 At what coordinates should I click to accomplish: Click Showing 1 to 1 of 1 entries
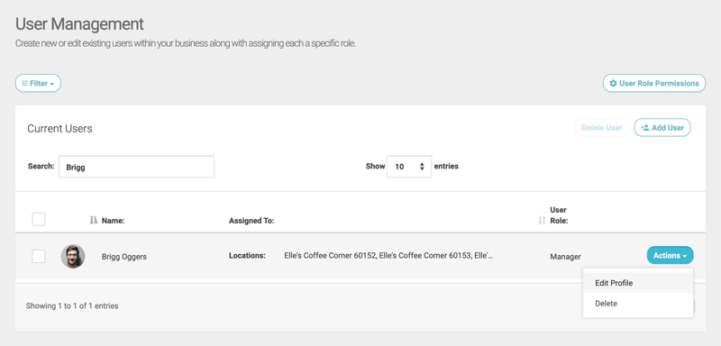pyautogui.click(x=72, y=305)
